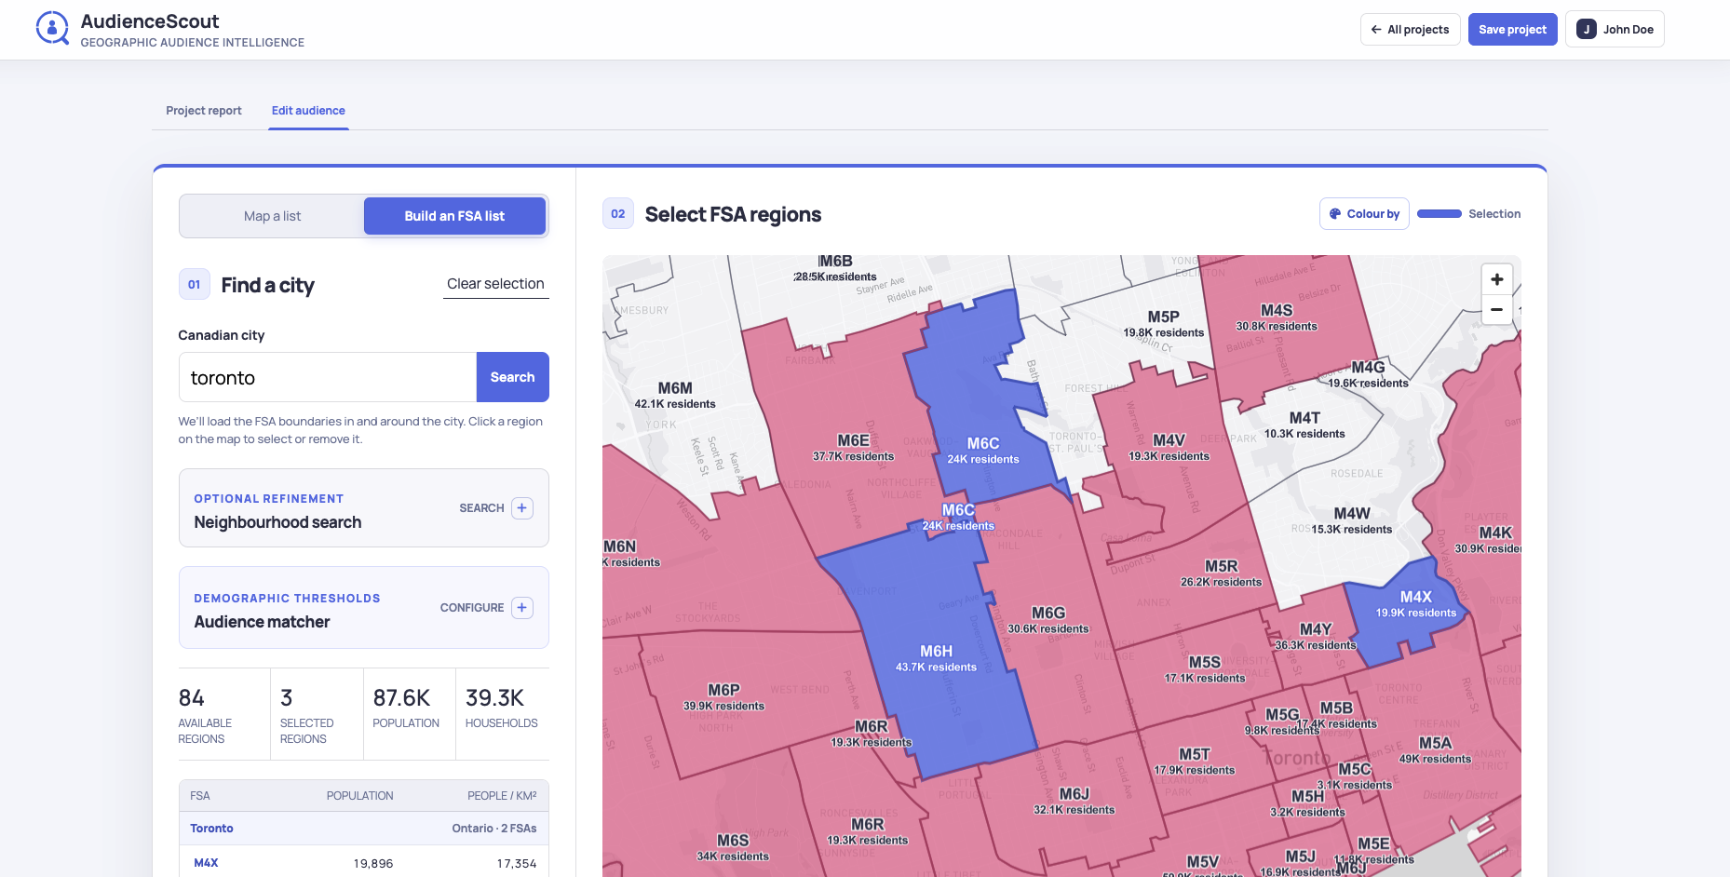
Task: Select the M4X row in FSA table
Action: tap(363, 863)
